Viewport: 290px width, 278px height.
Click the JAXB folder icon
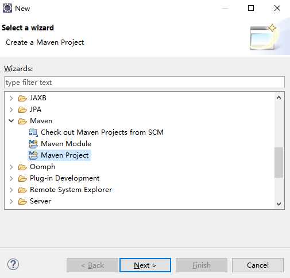tap(22, 98)
